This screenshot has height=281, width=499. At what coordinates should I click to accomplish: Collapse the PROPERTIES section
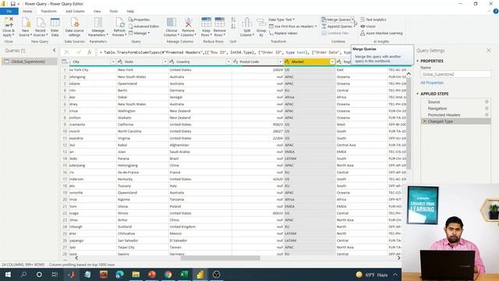(x=418, y=61)
